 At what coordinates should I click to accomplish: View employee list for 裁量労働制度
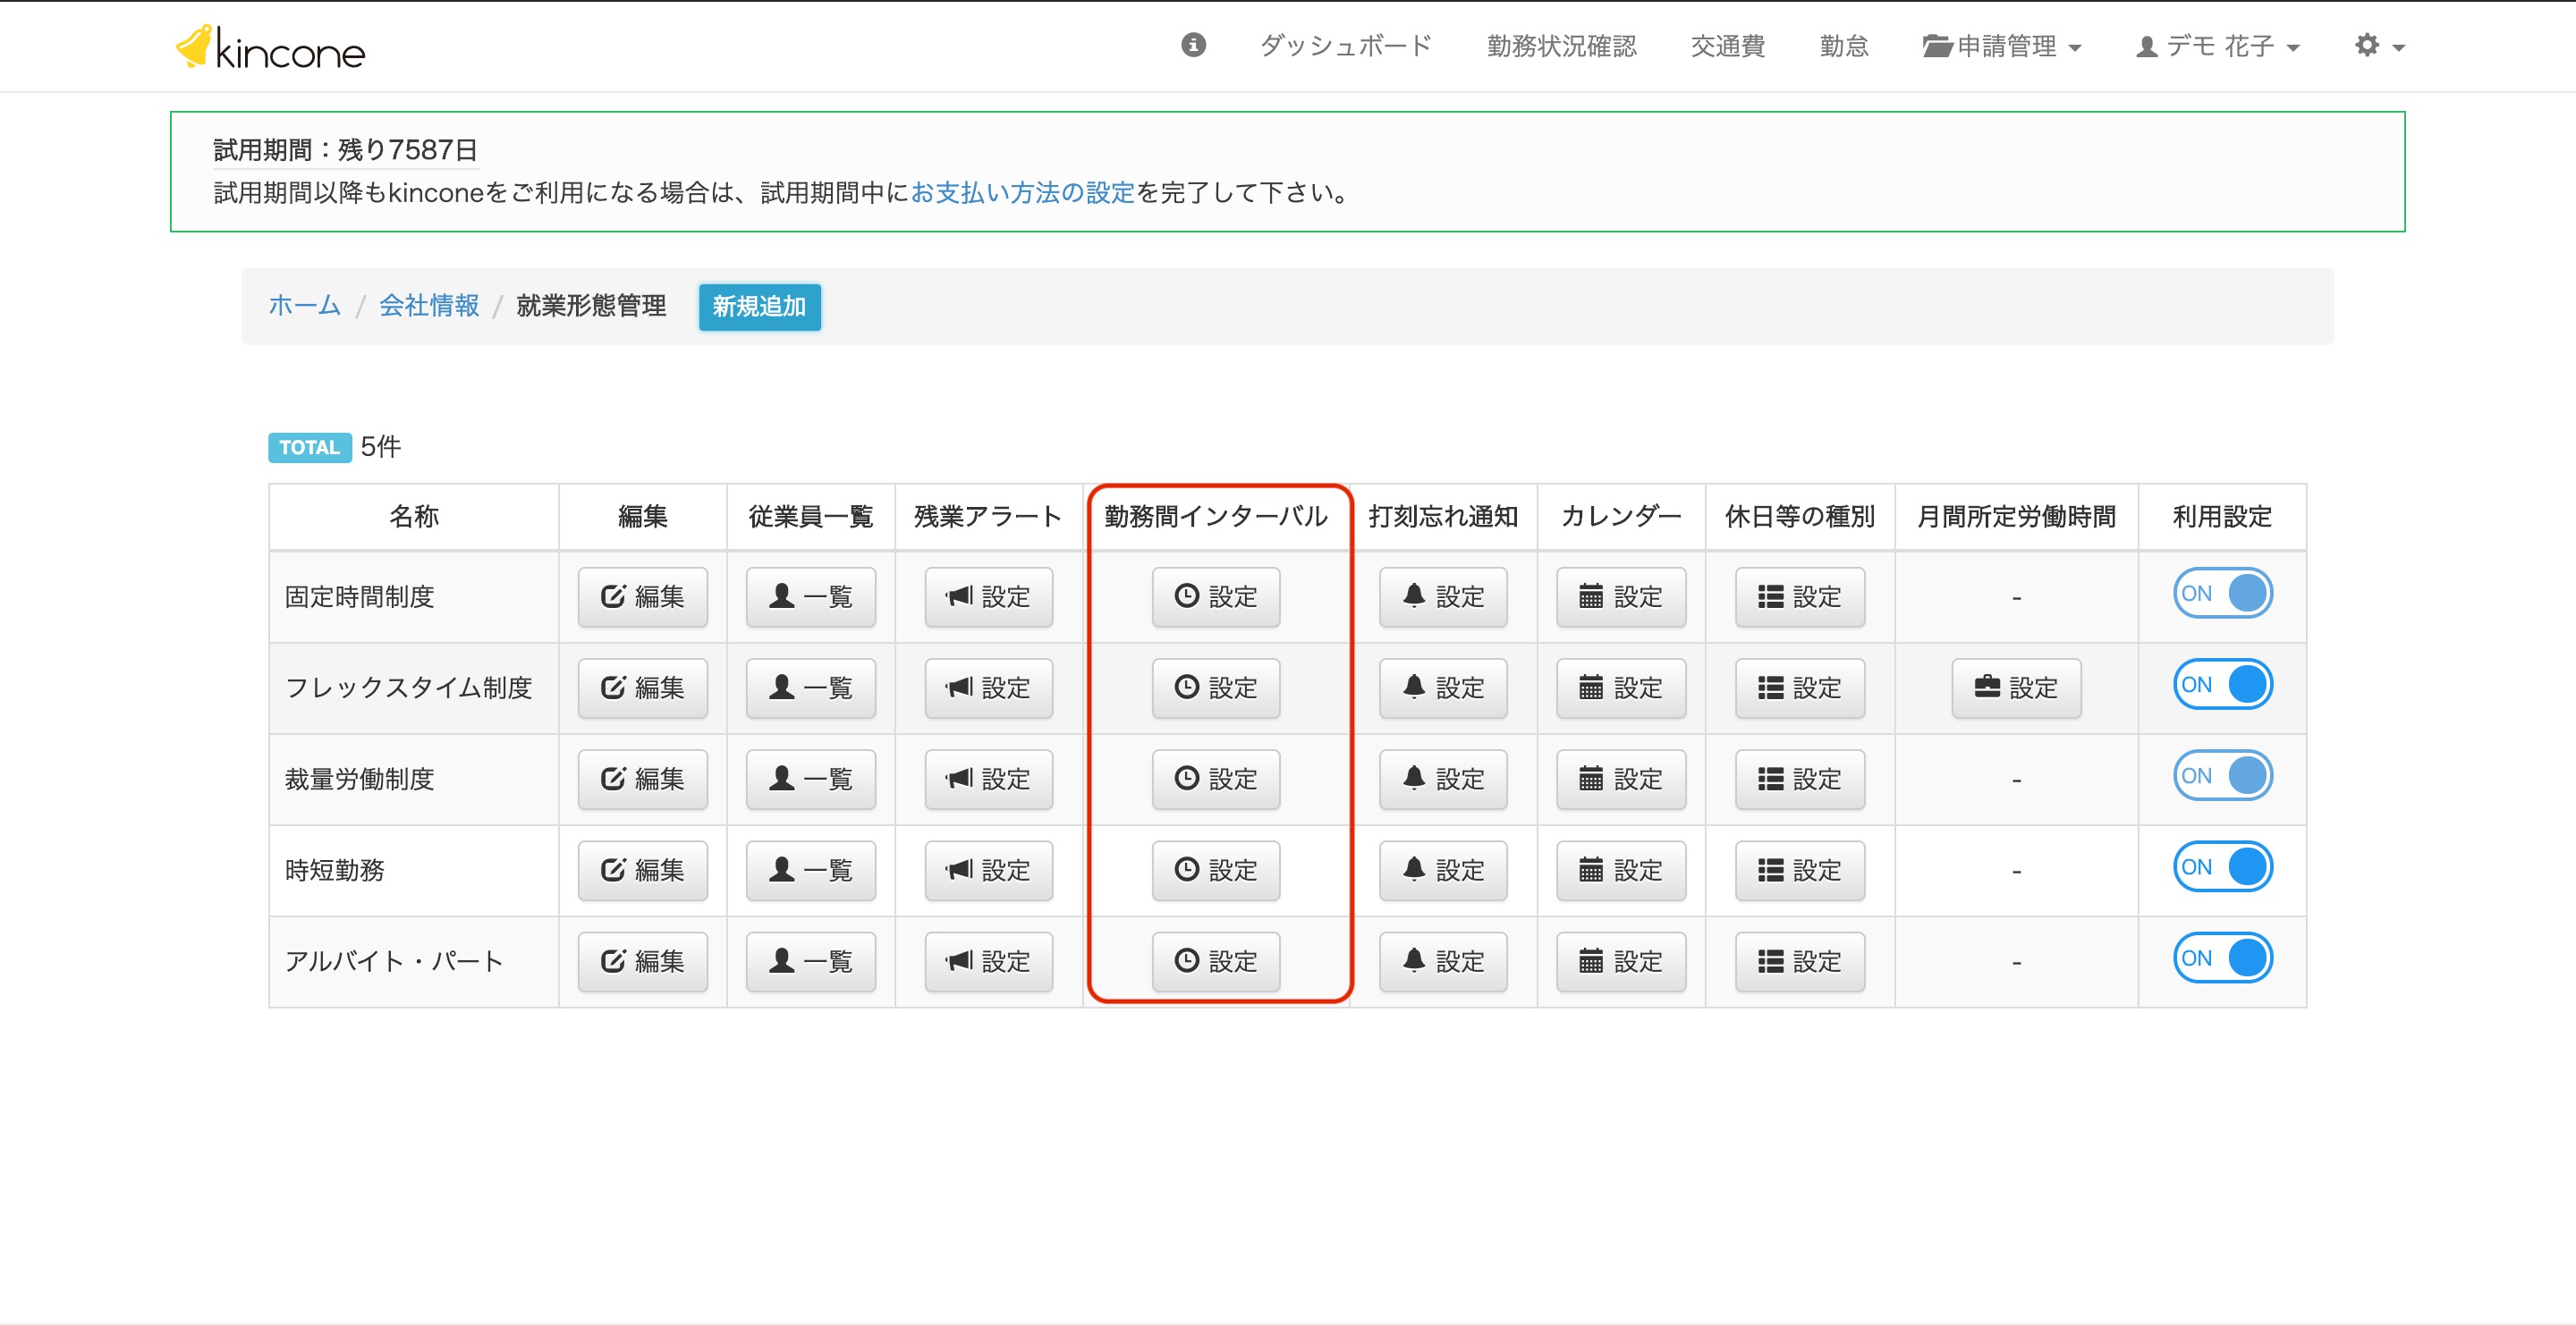pyautogui.click(x=810, y=779)
